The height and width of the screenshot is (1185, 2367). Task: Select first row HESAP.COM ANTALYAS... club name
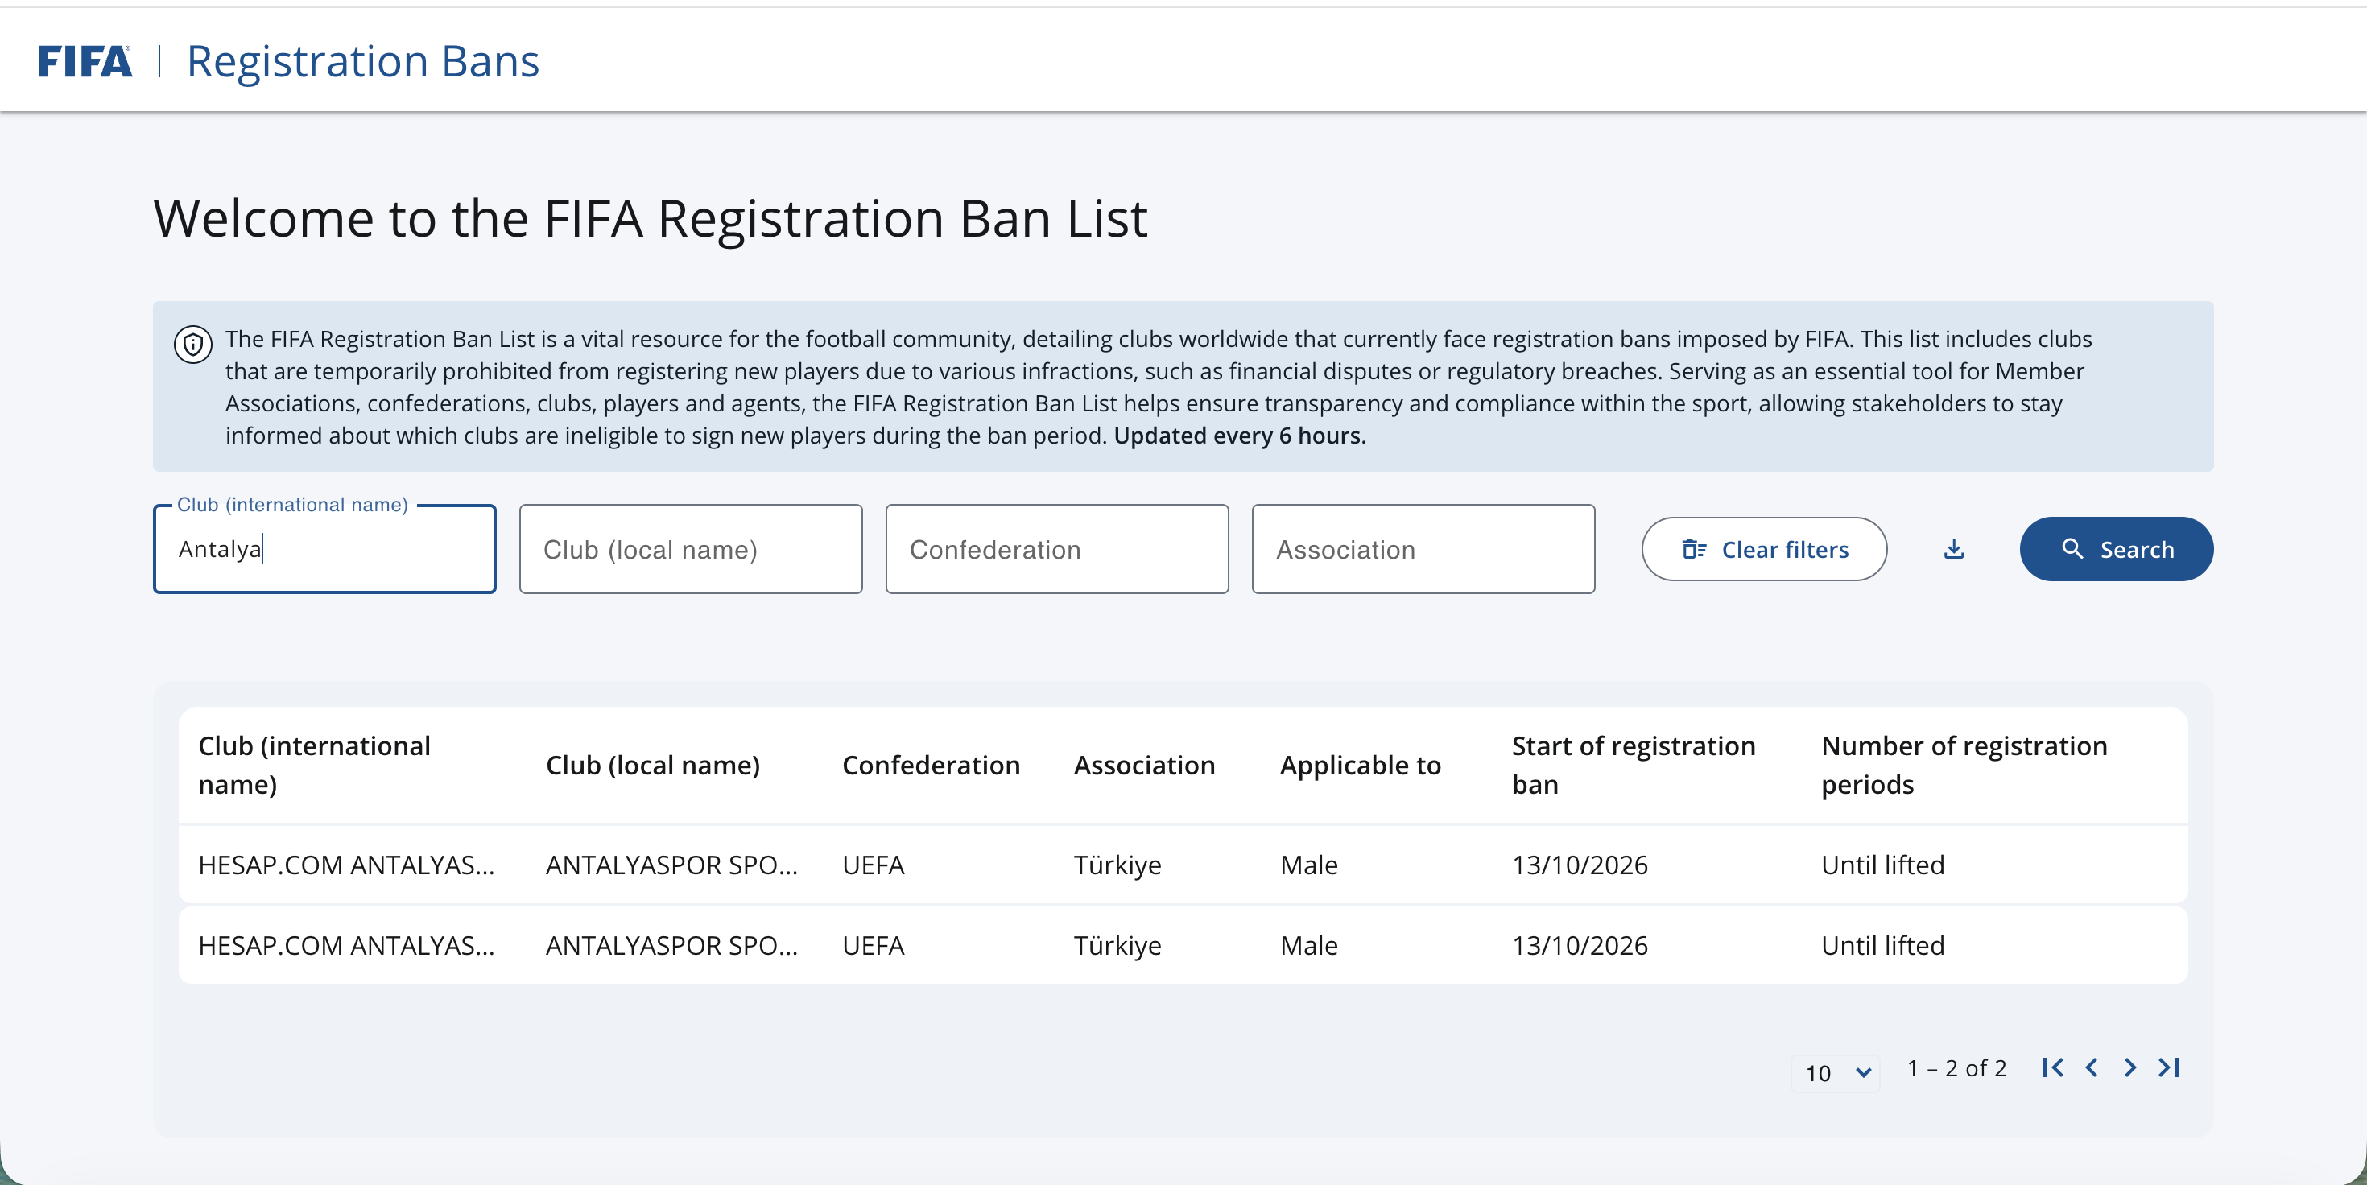pos(346,865)
